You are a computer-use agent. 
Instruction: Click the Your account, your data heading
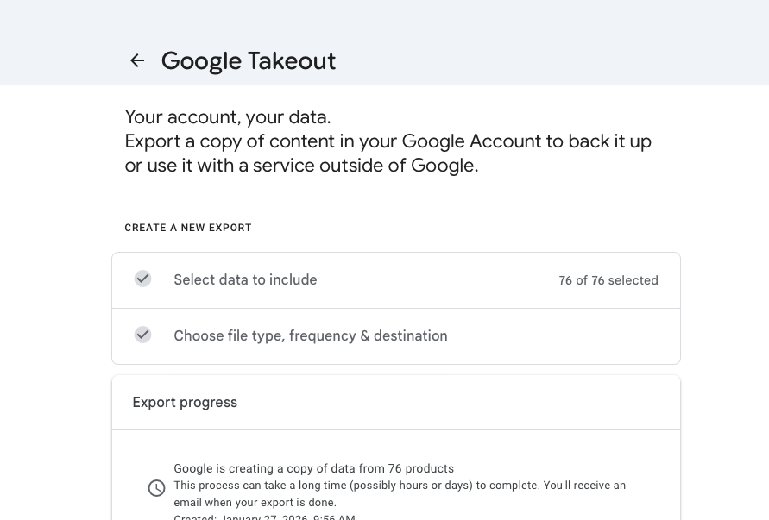[228, 117]
